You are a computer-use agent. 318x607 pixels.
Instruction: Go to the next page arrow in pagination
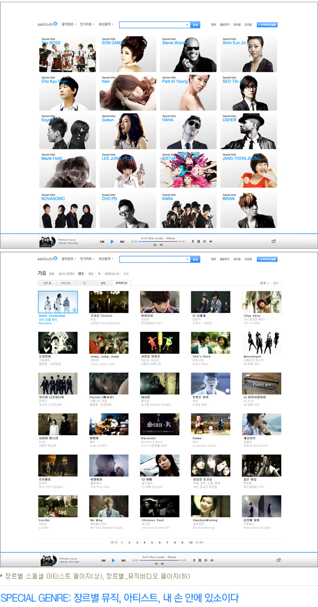pos(197,542)
